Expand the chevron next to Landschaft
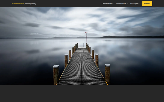Screen dimensions: 164x102 point(113,4)
